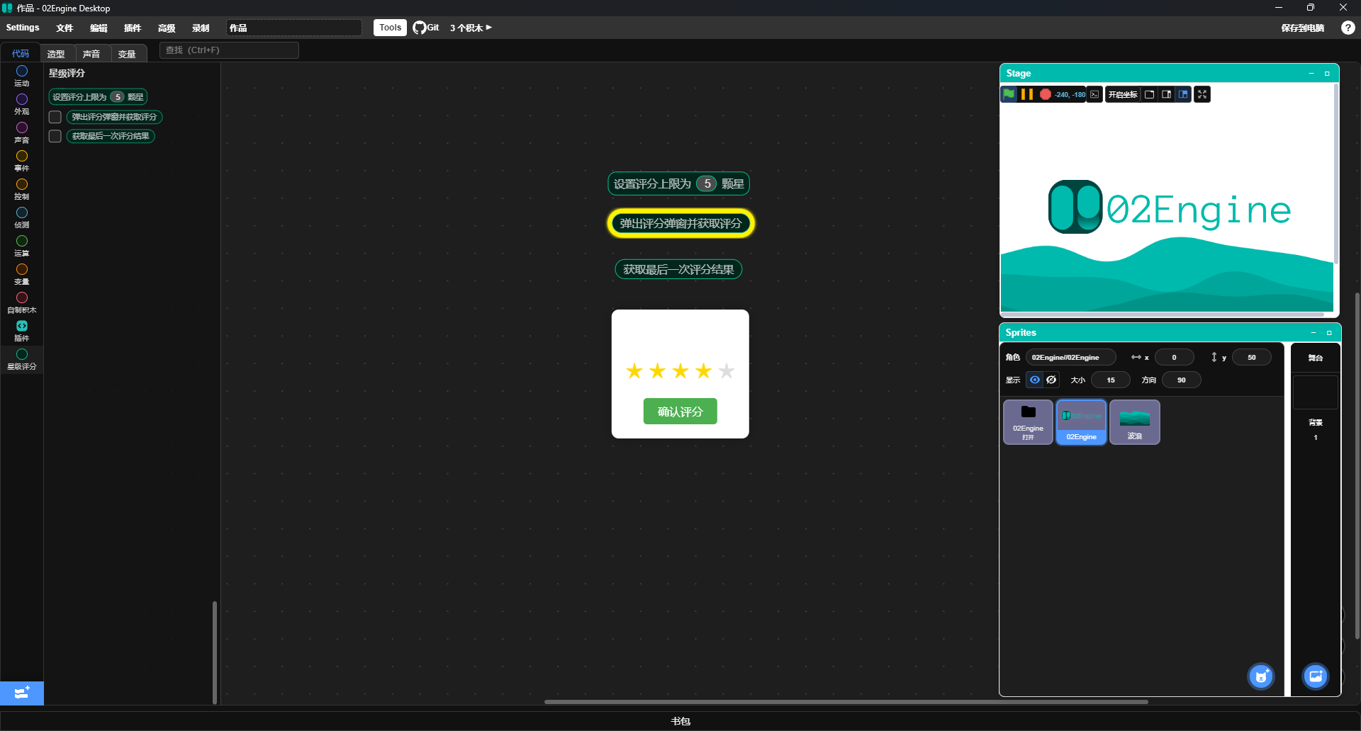Select the fifth gray rating star
The height and width of the screenshot is (731, 1361).
(x=727, y=371)
